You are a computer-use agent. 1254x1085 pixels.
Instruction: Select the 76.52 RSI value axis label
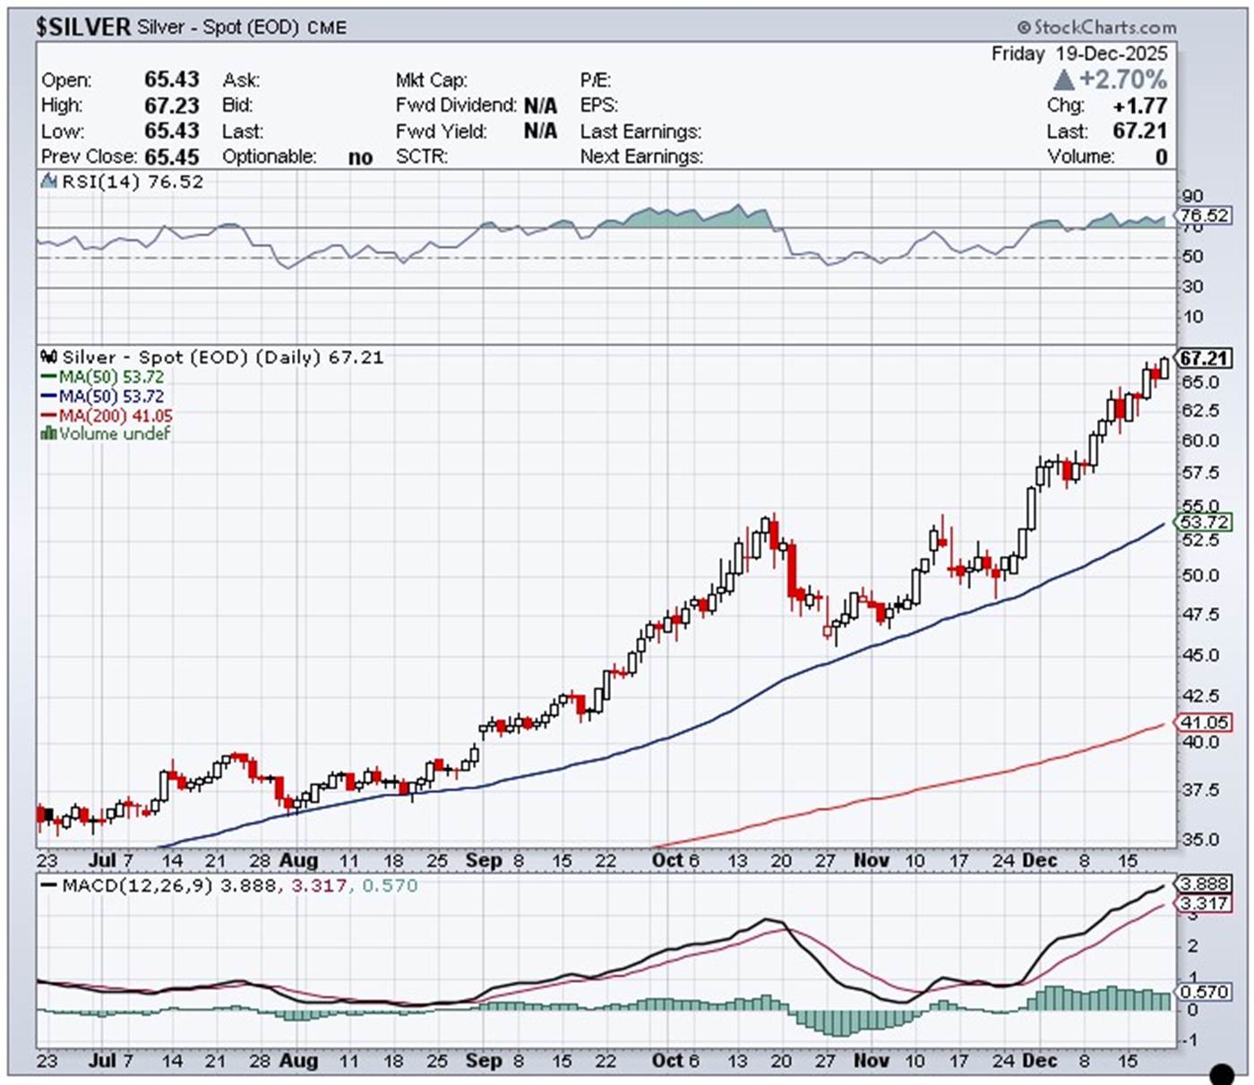click(1205, 216)
